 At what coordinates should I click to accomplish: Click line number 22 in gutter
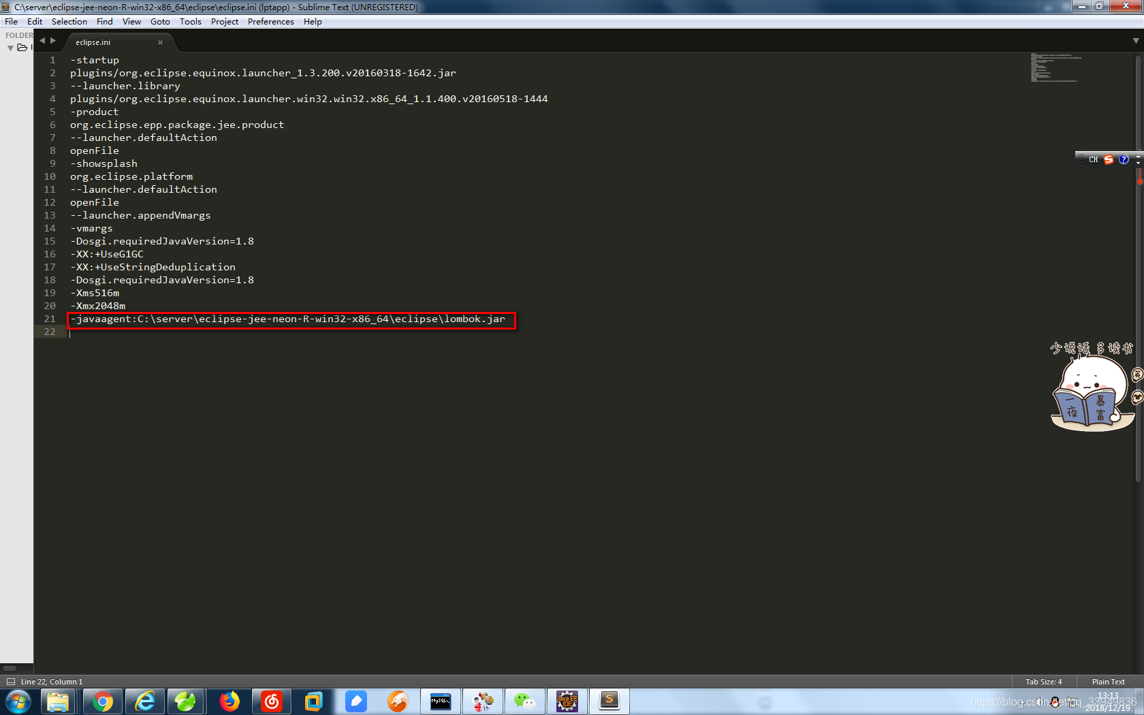[50, 332]
